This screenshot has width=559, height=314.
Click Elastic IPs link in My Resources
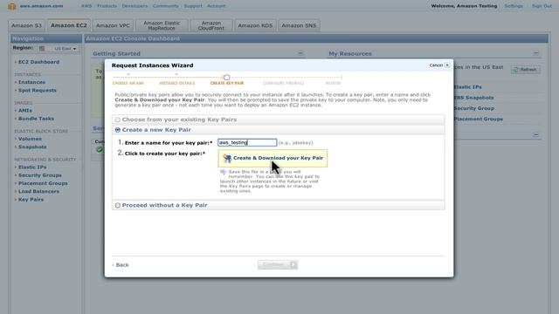pos(468,87)
